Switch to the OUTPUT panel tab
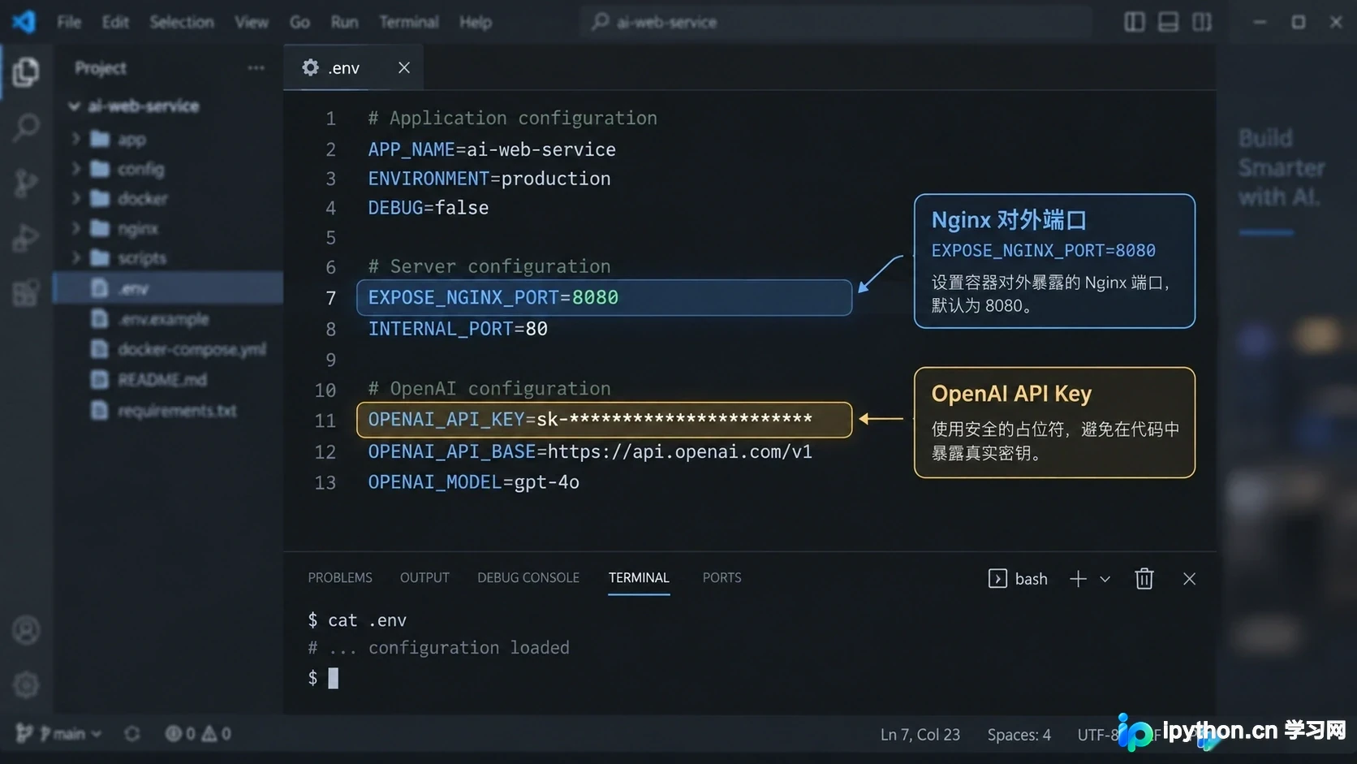Viewport: 1357px width, 764px height. [x=424, y=577]
